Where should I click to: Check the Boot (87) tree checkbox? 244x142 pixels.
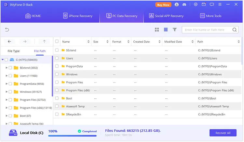coord(10,116)
